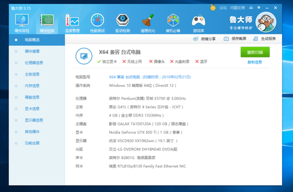The height and width of the screenshot is (192, 293).
Task: Click the GeForce GTX 650 Ti value
Action: pyautogui.click(x=146, y=133)
